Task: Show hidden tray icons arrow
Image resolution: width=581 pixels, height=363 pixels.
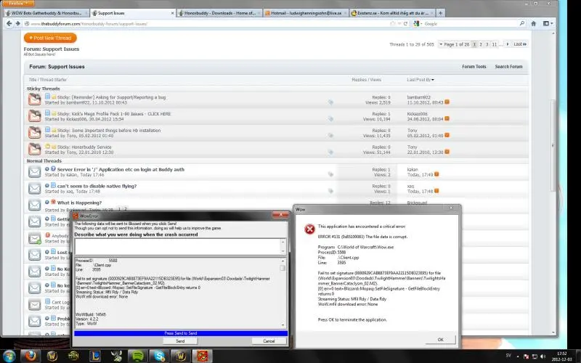Action: (x=518, y=356)
